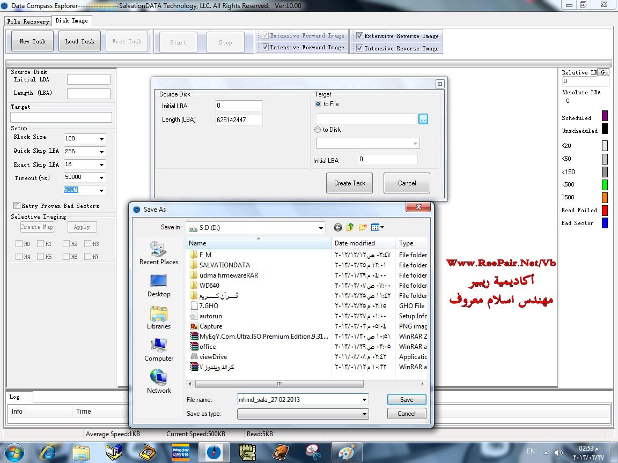Open Desktop in places sidebar
This screenshot has height=463, width=618.
[x=159, y=286]
